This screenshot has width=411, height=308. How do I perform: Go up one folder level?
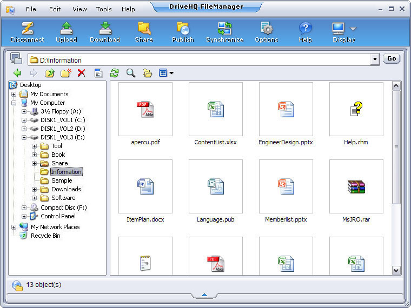coord(50,73)
